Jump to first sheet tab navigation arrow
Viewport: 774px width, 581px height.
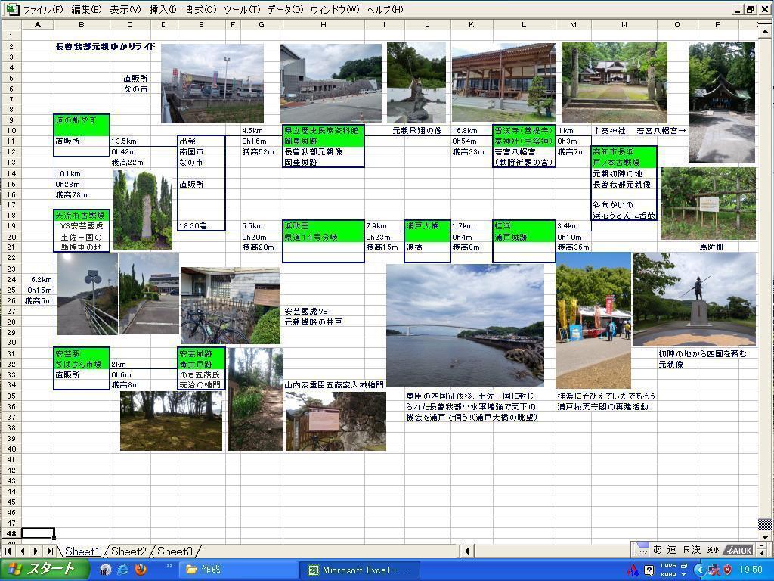click(8, 551)
